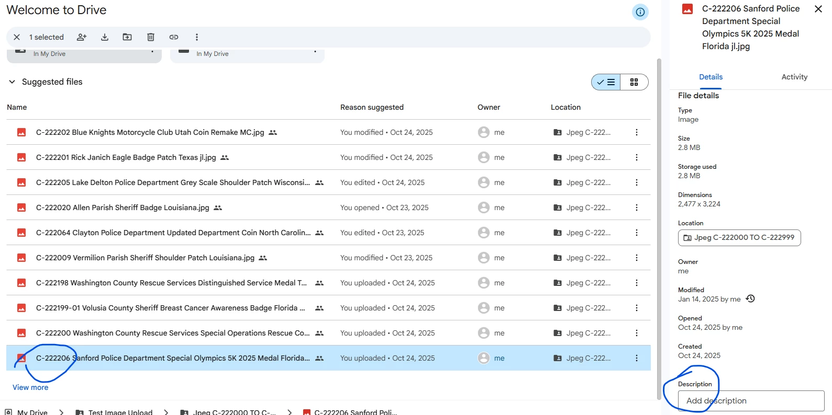Focus the Add description field
This screenshot has width=832, height=415.
click(751, 401)
